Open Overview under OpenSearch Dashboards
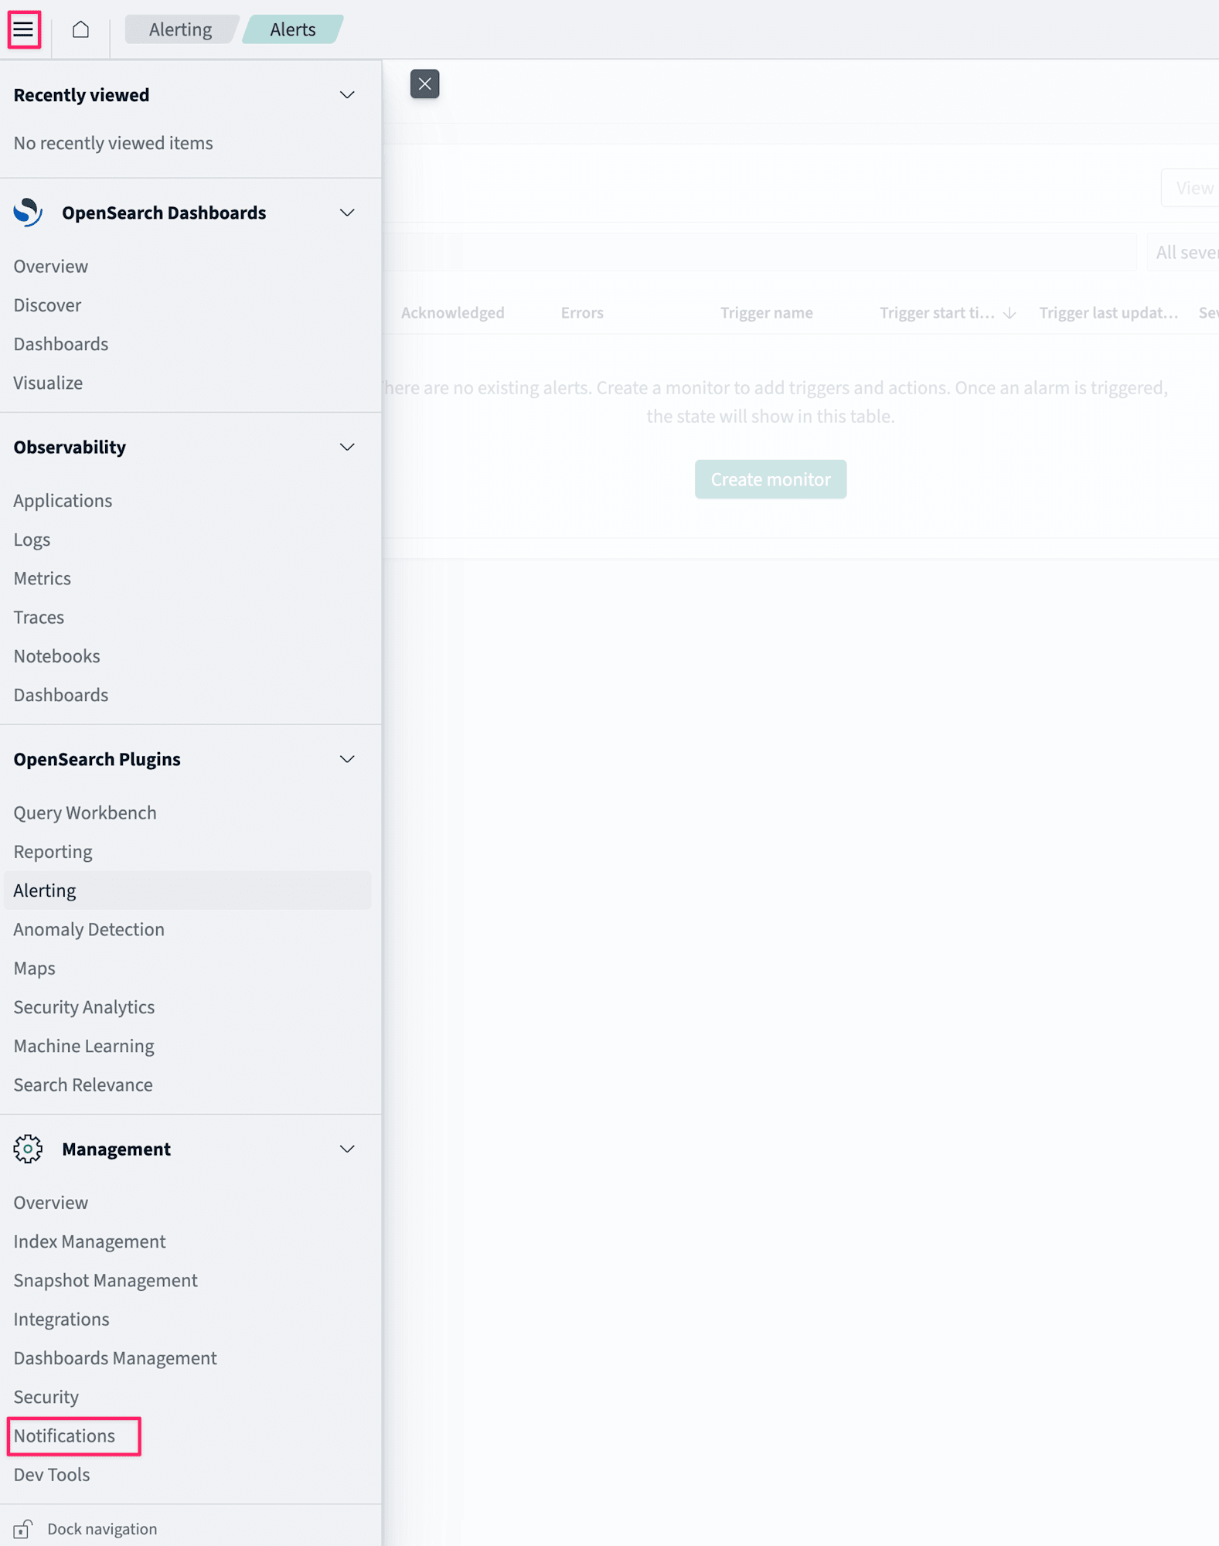This screenshot has width=1219, height=1546. pyautogui.click(x=51, y=266)
